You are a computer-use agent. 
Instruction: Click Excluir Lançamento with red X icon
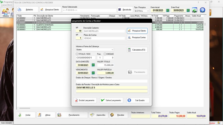(85, 100)
